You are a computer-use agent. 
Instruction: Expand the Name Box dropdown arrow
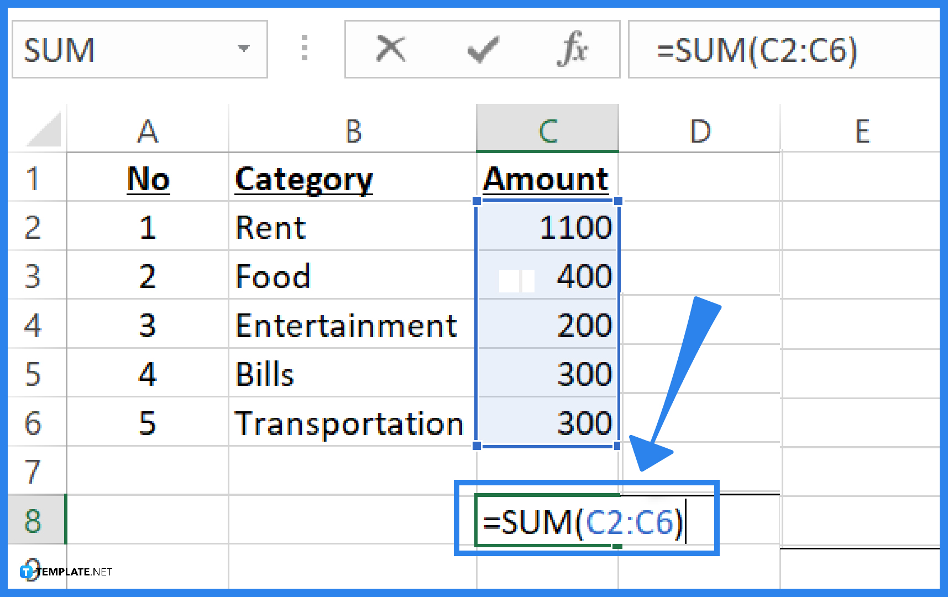coord(243,49)
